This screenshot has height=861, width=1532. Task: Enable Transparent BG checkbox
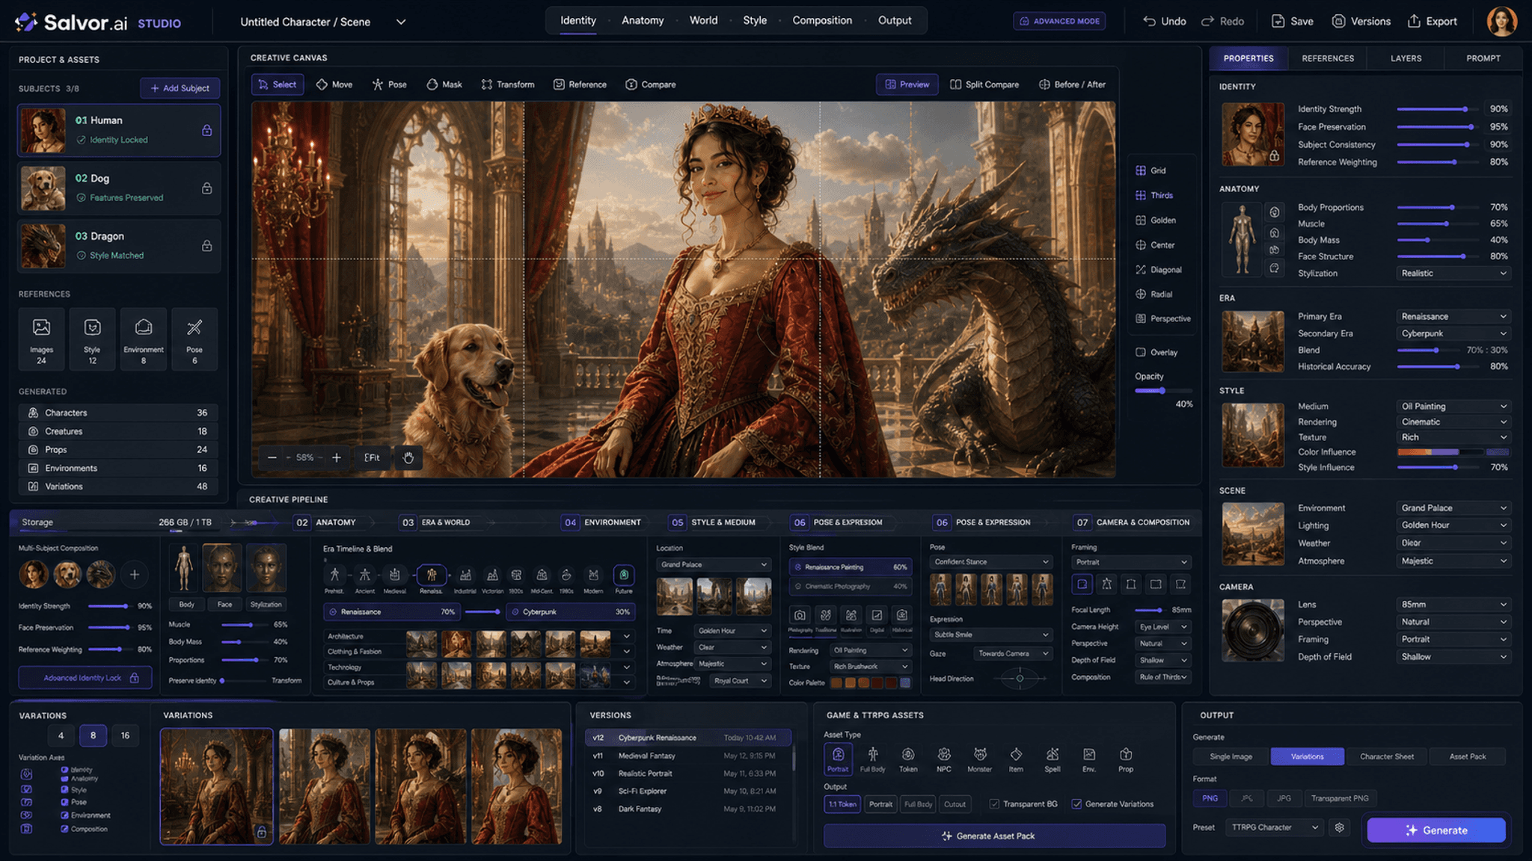[x=994, y=804]
